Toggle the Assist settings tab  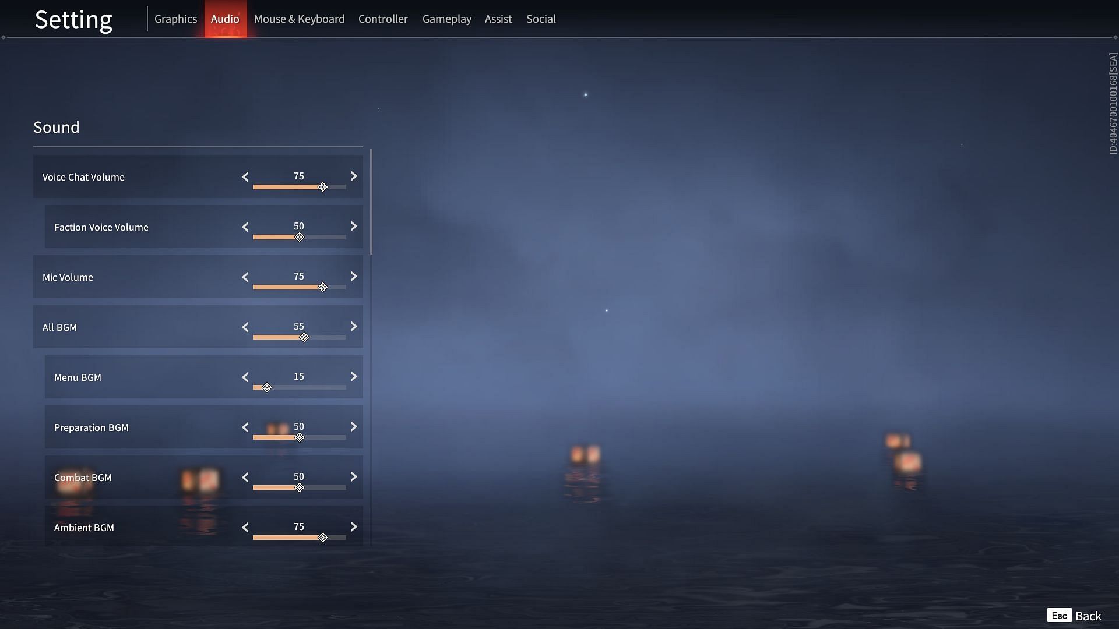pos(498,19)
